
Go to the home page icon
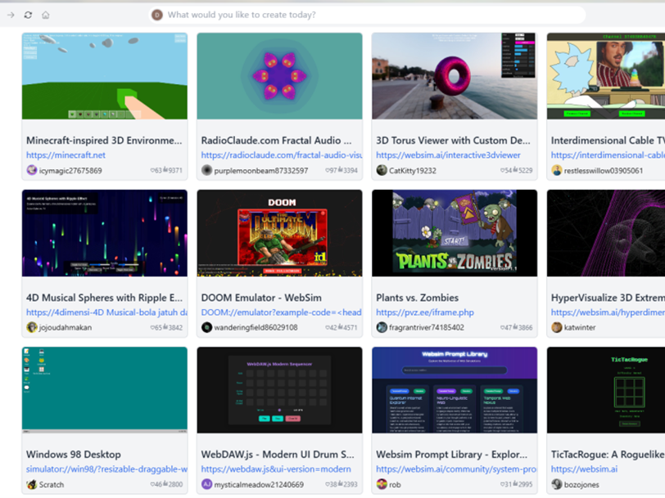(46, 15)
